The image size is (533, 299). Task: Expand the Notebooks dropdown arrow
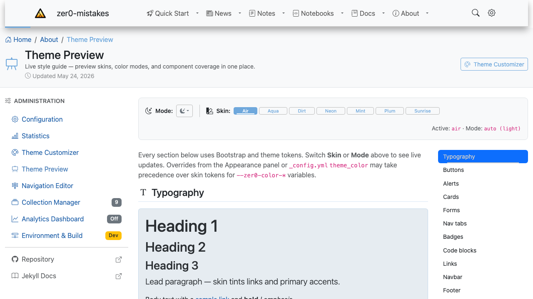(342, 13)
